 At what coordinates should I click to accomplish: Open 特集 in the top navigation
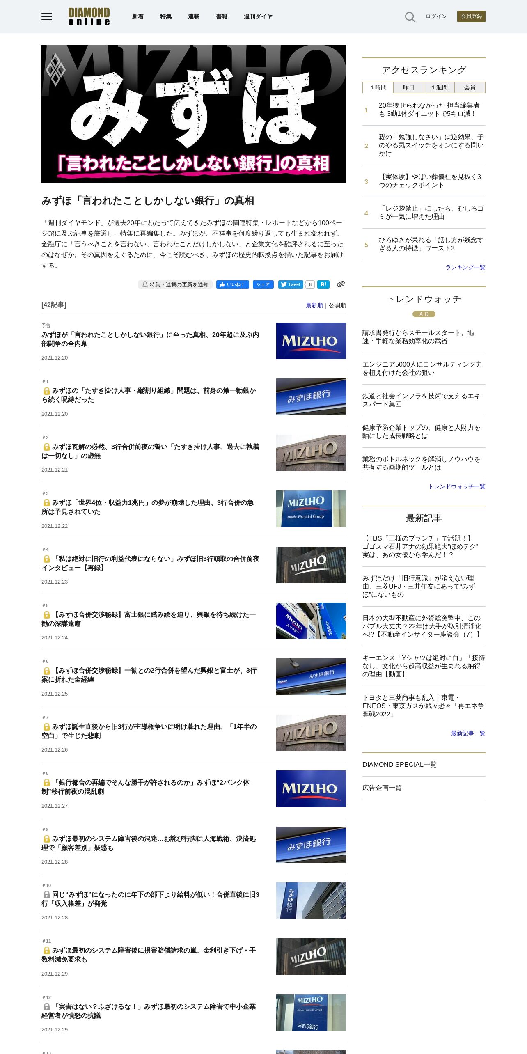(x=166, y=16)
